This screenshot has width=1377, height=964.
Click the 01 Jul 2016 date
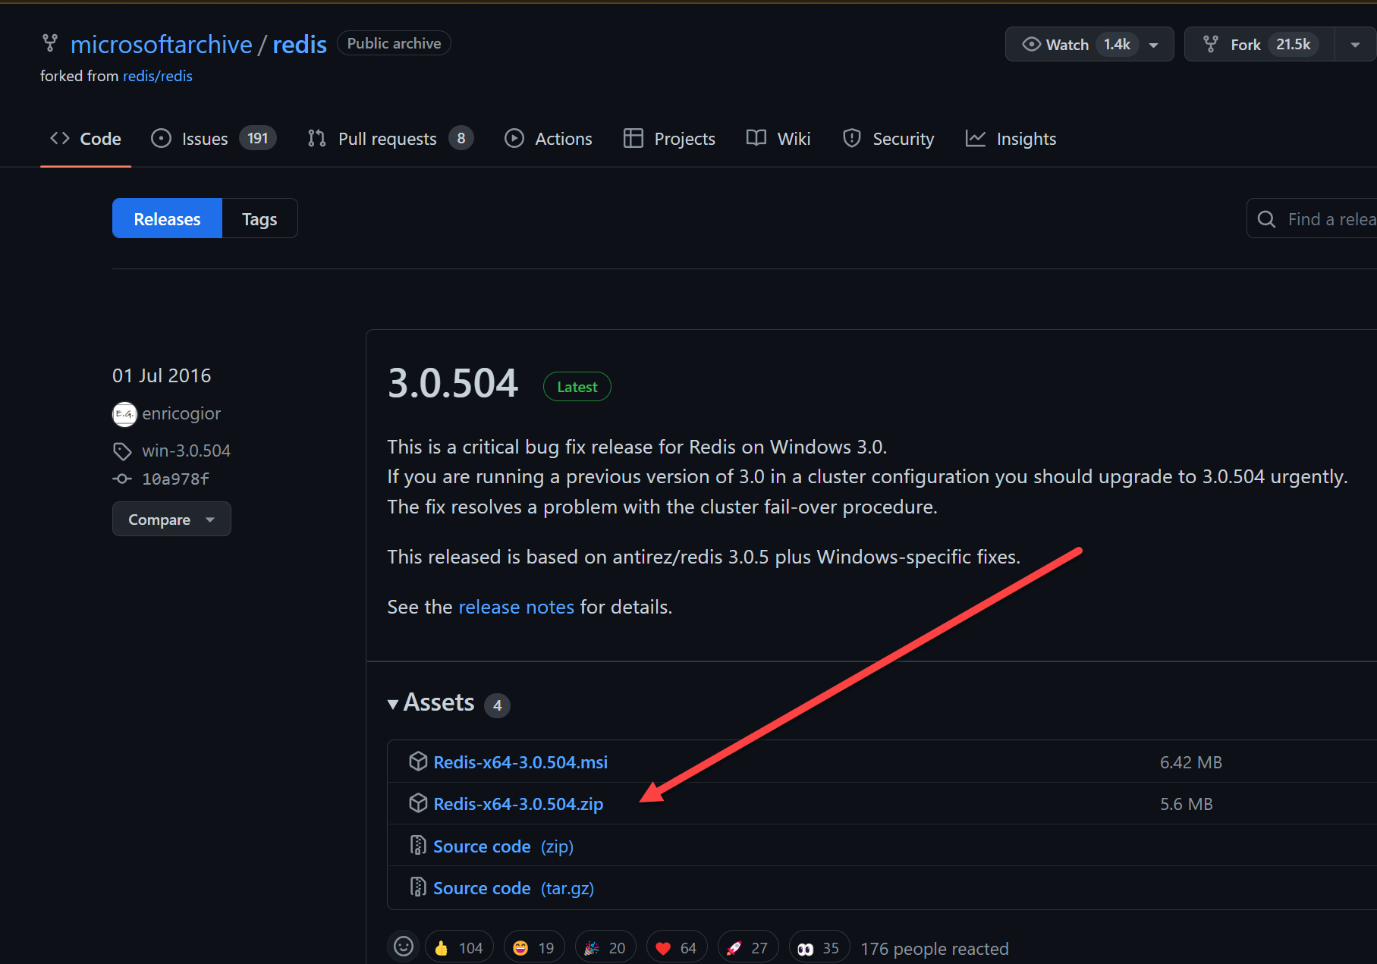click(x=162, y=376)
